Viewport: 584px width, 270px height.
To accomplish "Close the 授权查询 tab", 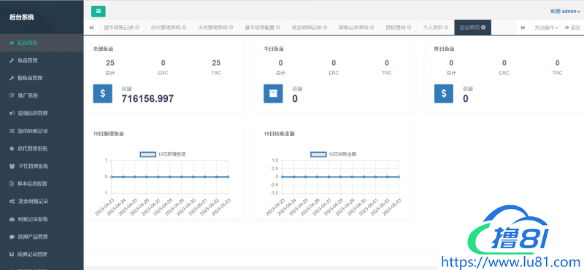I will coord(409,28).
